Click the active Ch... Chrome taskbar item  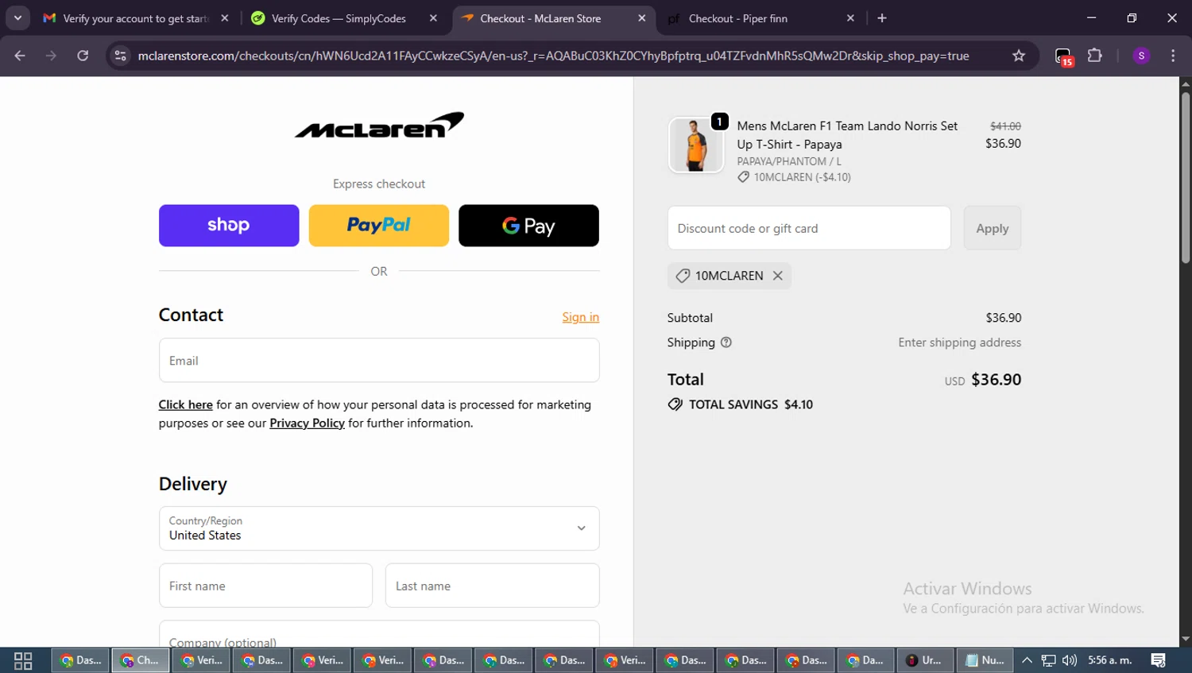pyautogui.click(x=141, y=660)
